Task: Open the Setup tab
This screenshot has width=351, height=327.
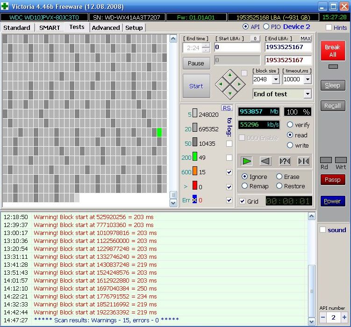Action: click(x=134, y=28)
